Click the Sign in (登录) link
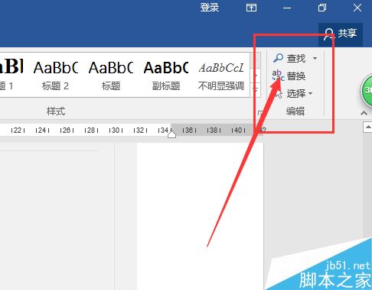The image size is (372, 290). 210,8
